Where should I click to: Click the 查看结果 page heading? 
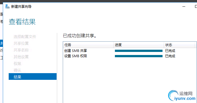pos(22,22)
